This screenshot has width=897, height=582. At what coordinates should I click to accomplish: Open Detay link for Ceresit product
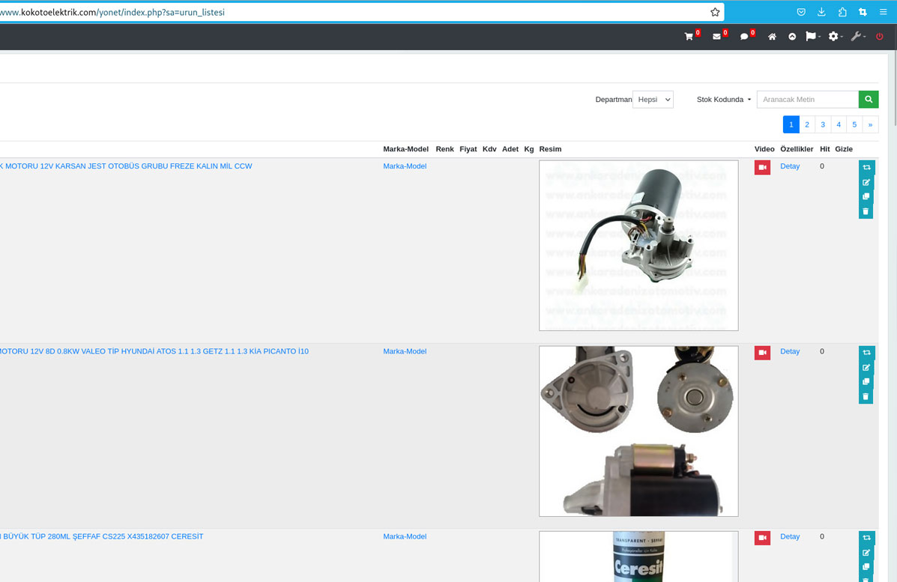click(790, 536)
